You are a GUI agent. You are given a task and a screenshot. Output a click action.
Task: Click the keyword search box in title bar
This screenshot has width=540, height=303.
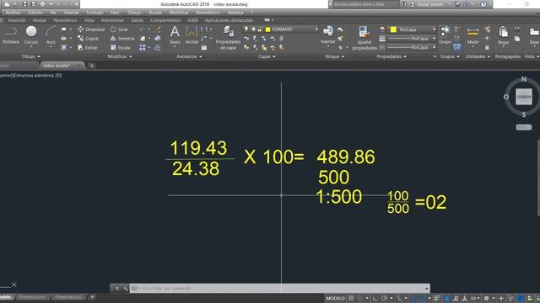[365, 4]
